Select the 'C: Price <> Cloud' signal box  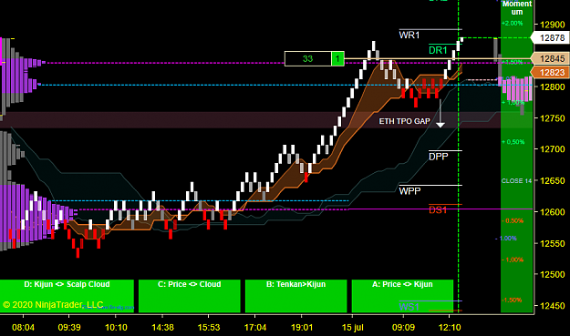[190, 296]
